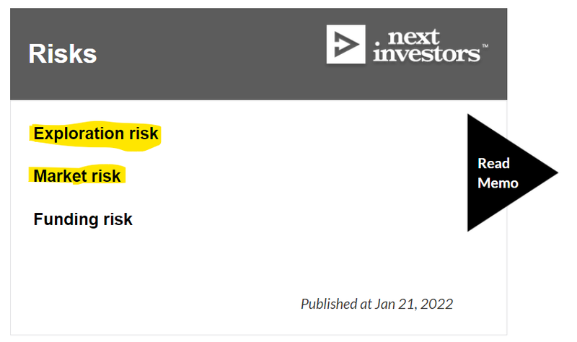Click the word 'Memo' inside the arrow

tap(498, 183)
